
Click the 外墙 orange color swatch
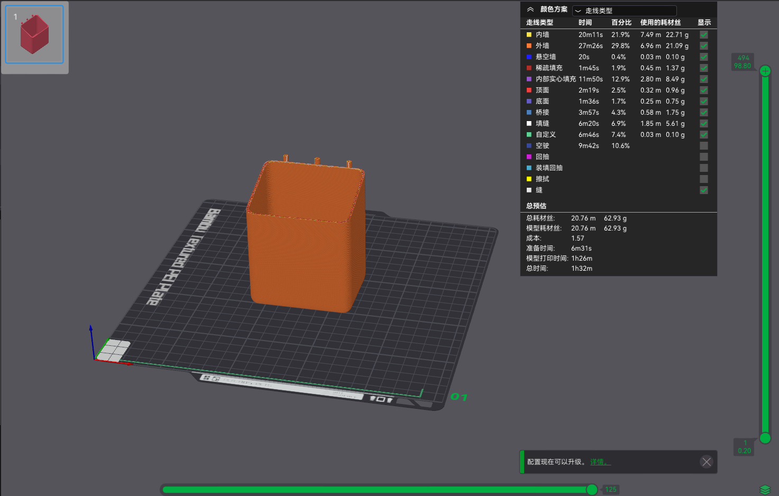coord(529,45)
